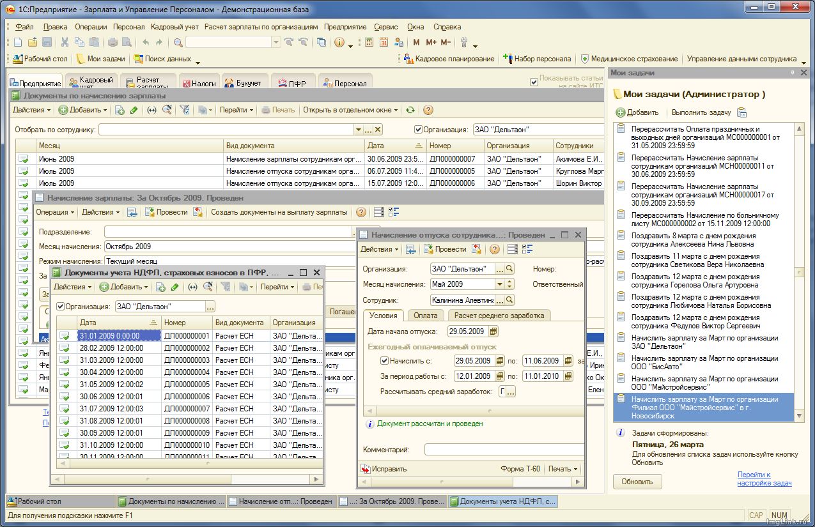Open the Кадровый учет menu
815x527 pixels.
click(175, 27)
